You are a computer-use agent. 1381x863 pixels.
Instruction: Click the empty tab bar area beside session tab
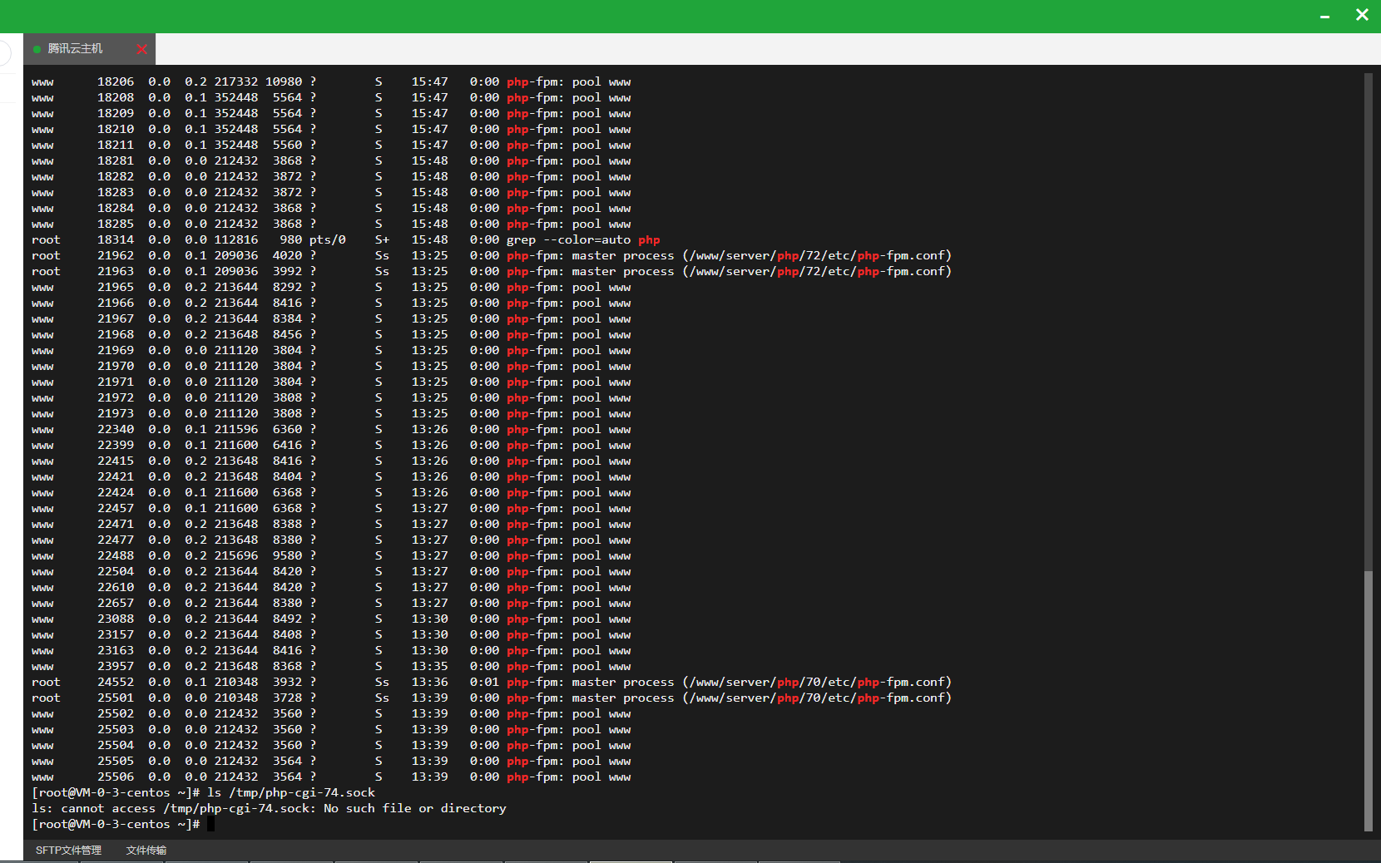point(765,49)
